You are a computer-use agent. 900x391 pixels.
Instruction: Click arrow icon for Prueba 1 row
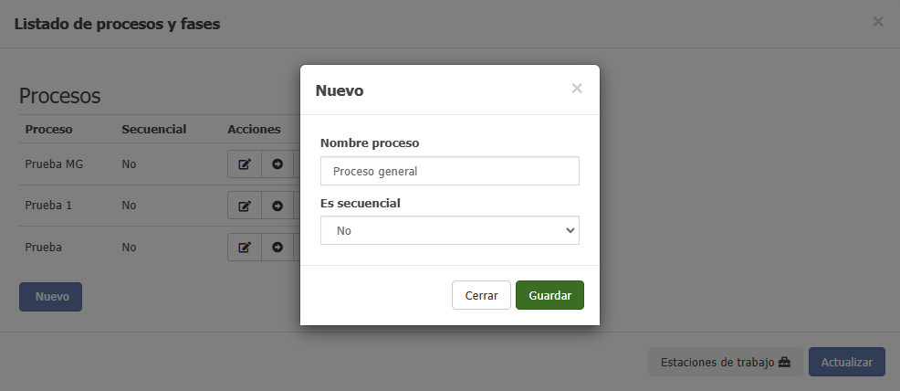(x=277, y=206)
